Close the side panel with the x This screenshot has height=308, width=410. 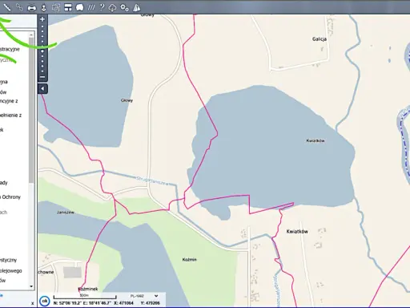tap(32, 303)
